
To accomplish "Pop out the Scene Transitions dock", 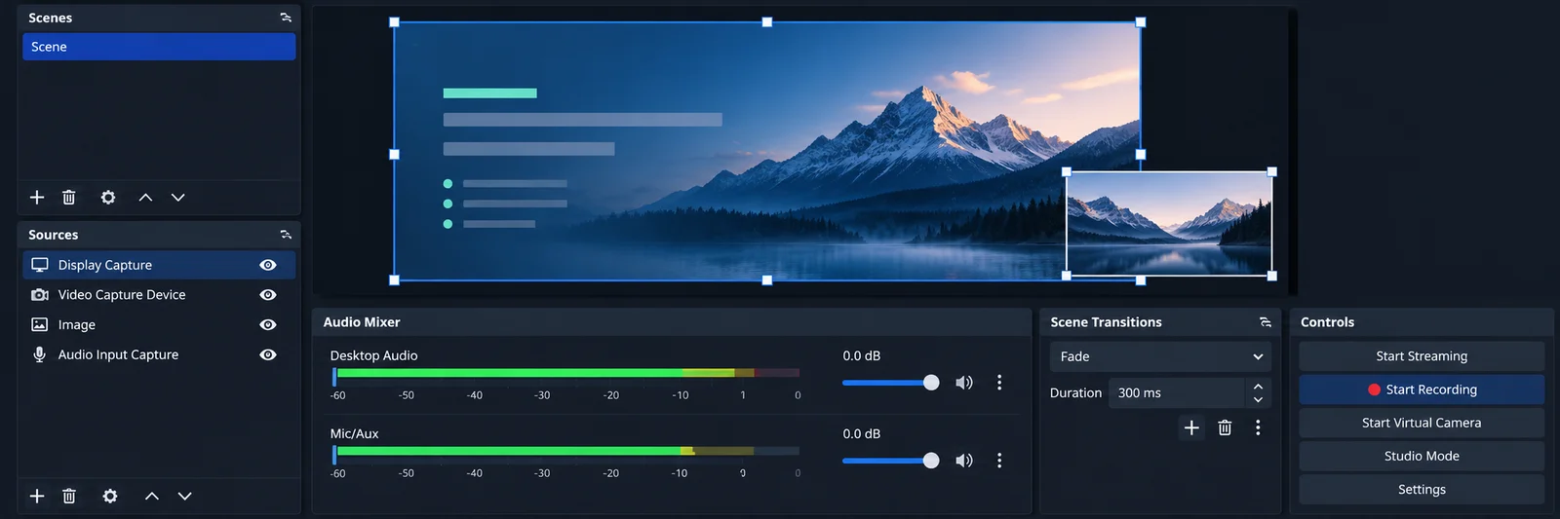I will (1266, 322).
